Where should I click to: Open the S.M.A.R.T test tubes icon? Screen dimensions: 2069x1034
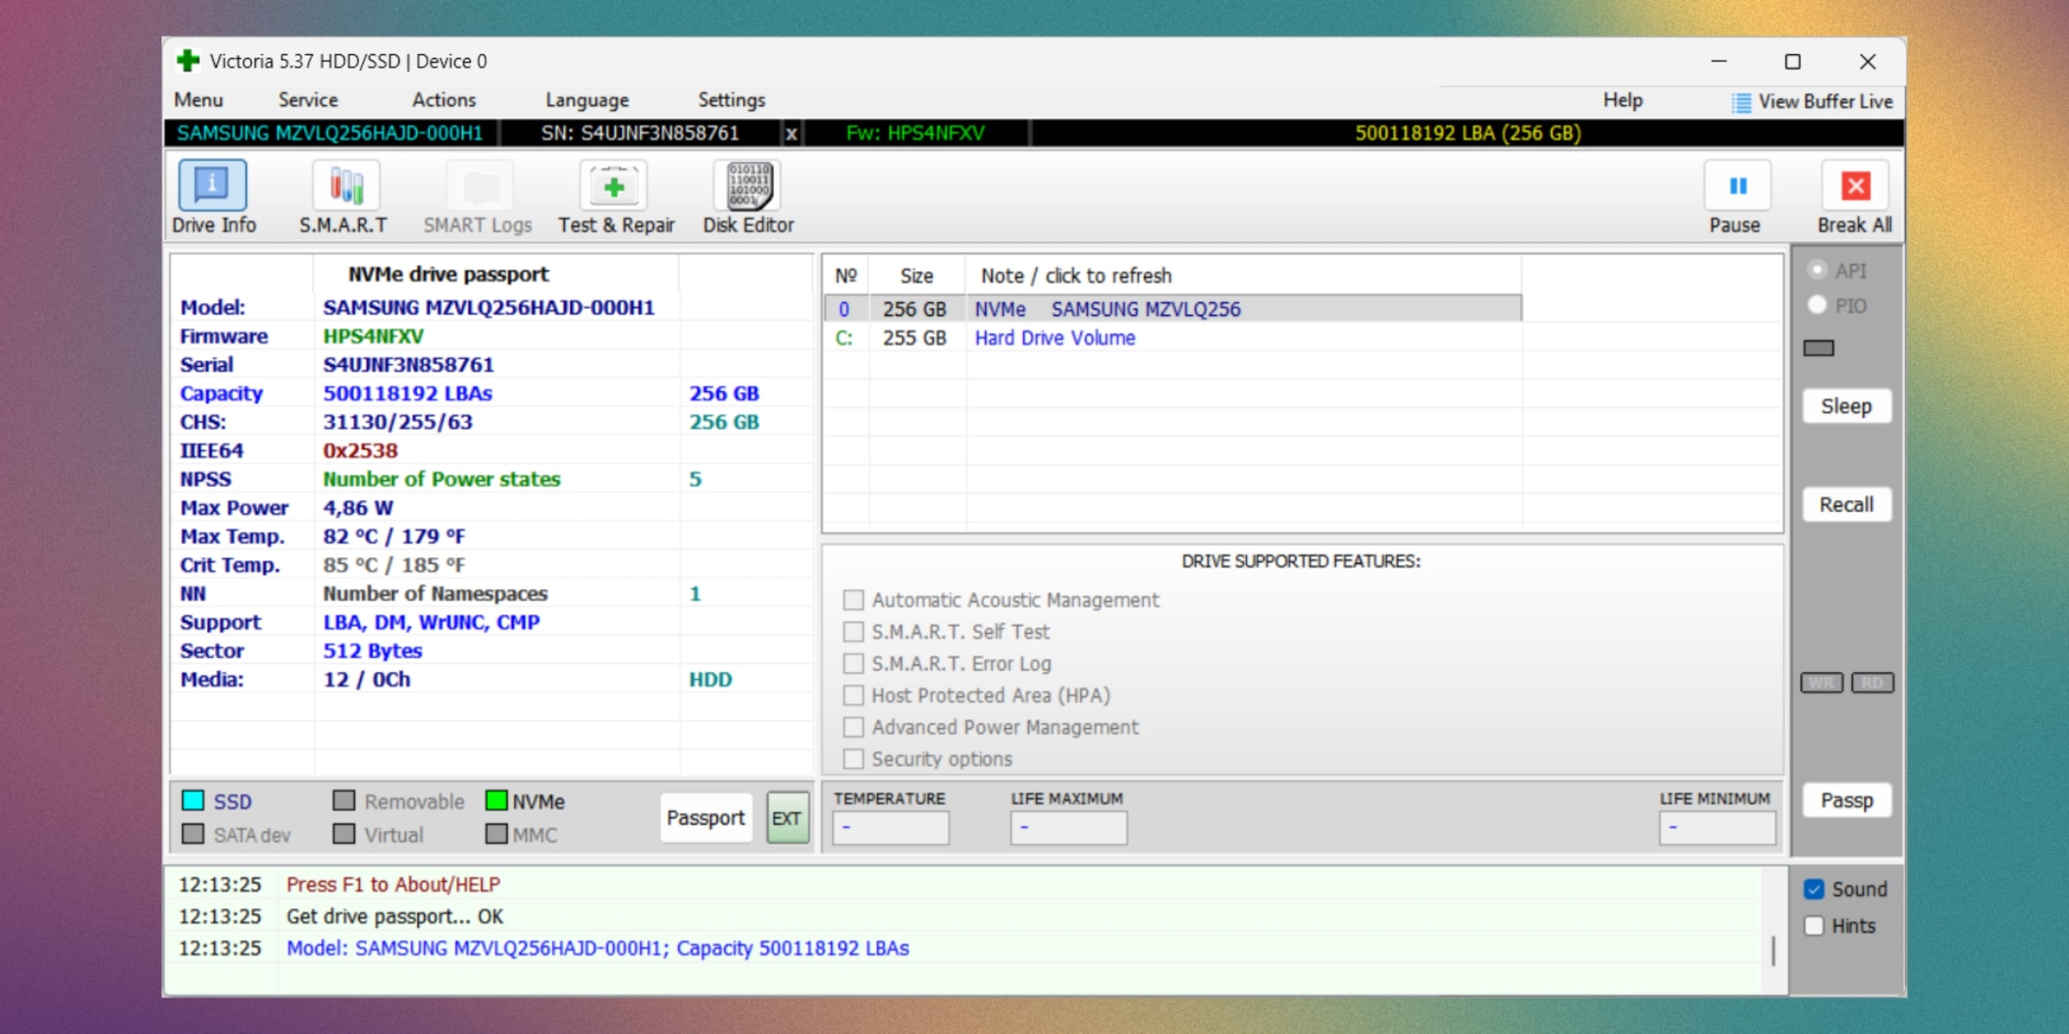point(345,186)
